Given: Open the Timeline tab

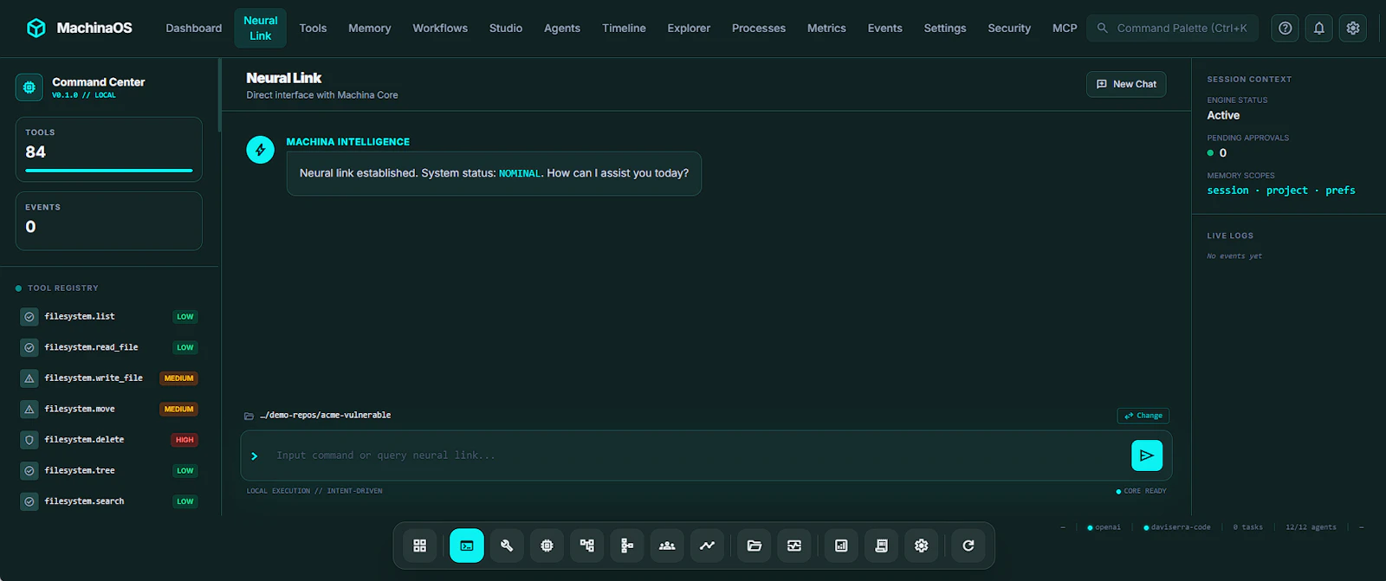Looking at the screenshot, I should pyautogui.click(x=624, y=28).
